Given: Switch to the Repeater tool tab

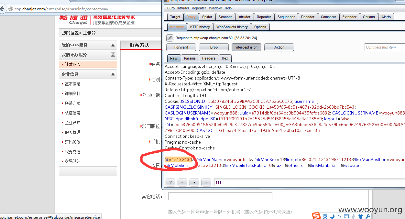Looking at the screenshot, I should (x=264, y=17).
